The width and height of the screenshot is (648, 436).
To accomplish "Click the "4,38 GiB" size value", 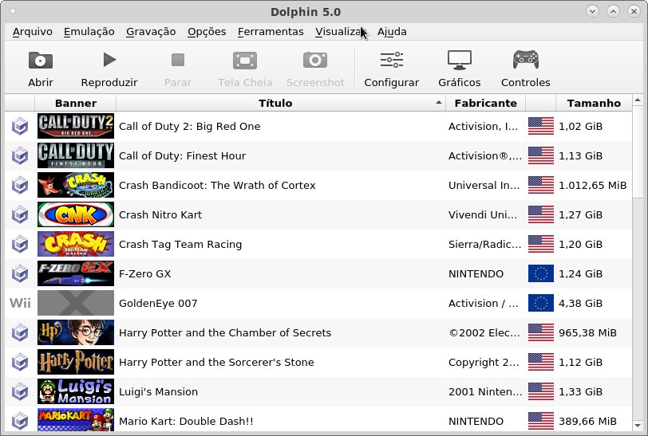I will click(581, 303).
